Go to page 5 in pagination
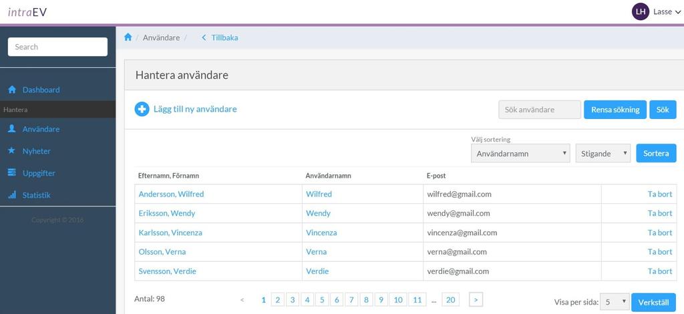 click(x=322, y=299)
